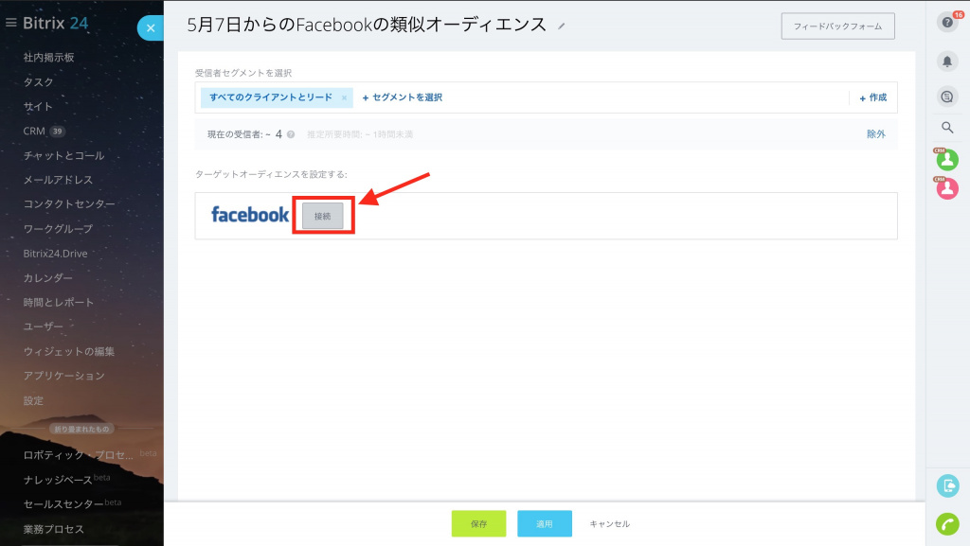
Task: Click the 受信者セグメントを選択 label
Action: pyautogui.click(x=243, y=73)
